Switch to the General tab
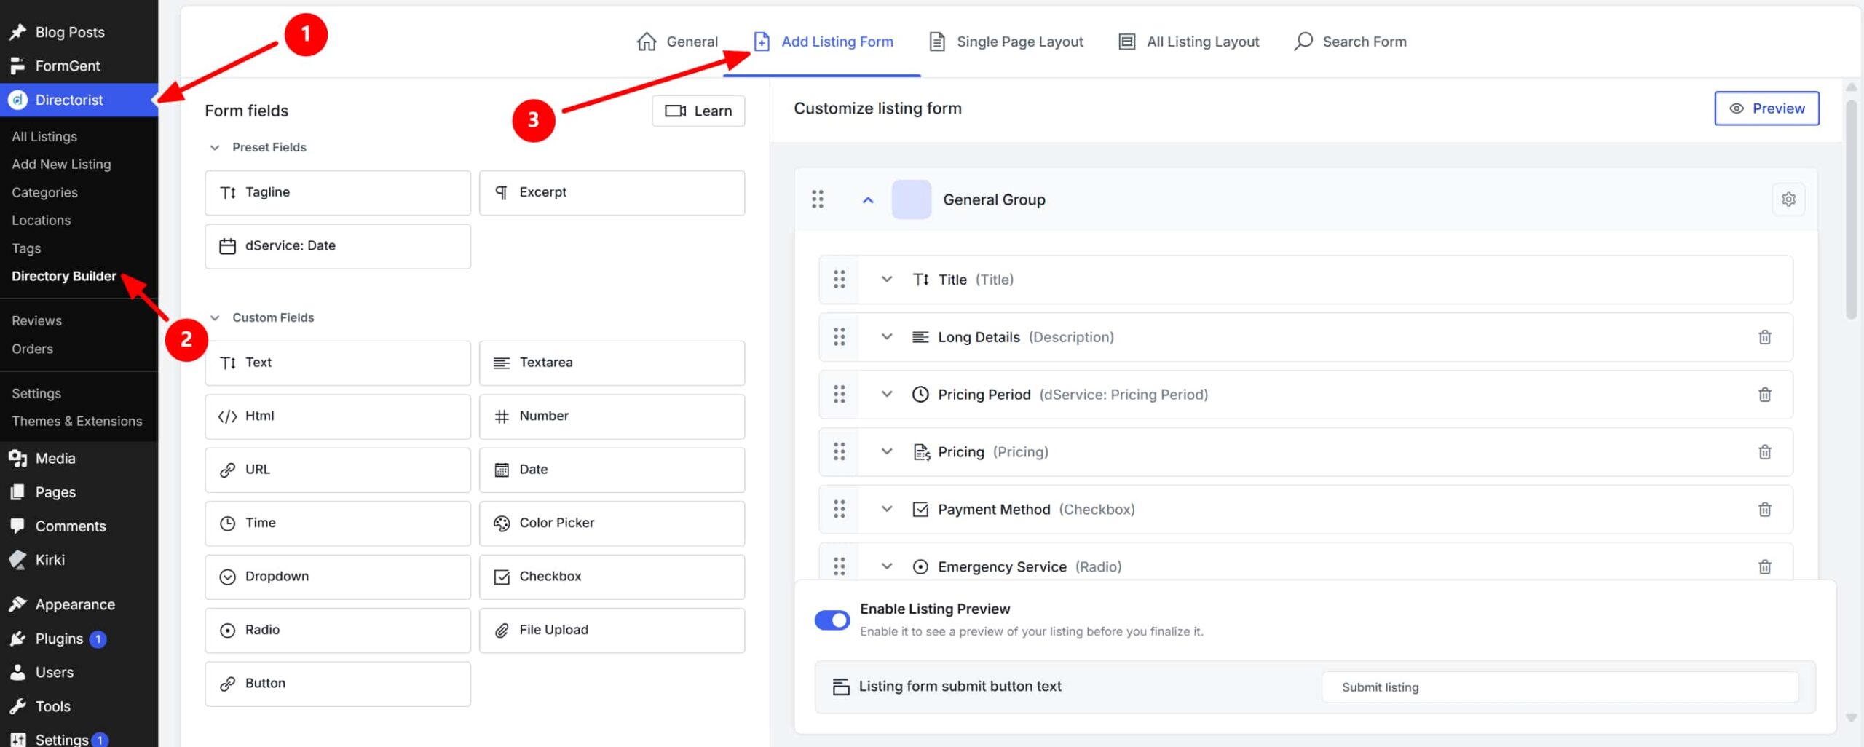Image resolution: width=1864 pixels, height=747 pixels. (x=677, y=41)
